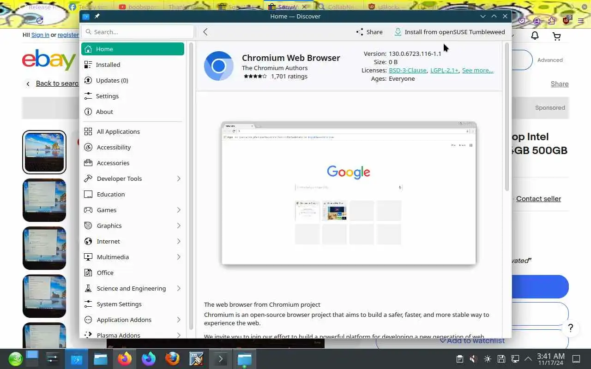This screenshot has width=591, height=369.
Task: Open Discover from the taskbar
Action: (76, 359)
